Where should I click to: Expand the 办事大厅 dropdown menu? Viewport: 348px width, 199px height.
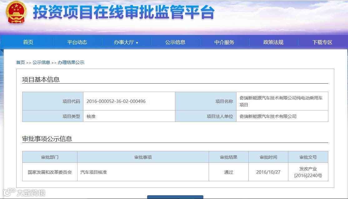pyautogui.click(x=126, y=42)
